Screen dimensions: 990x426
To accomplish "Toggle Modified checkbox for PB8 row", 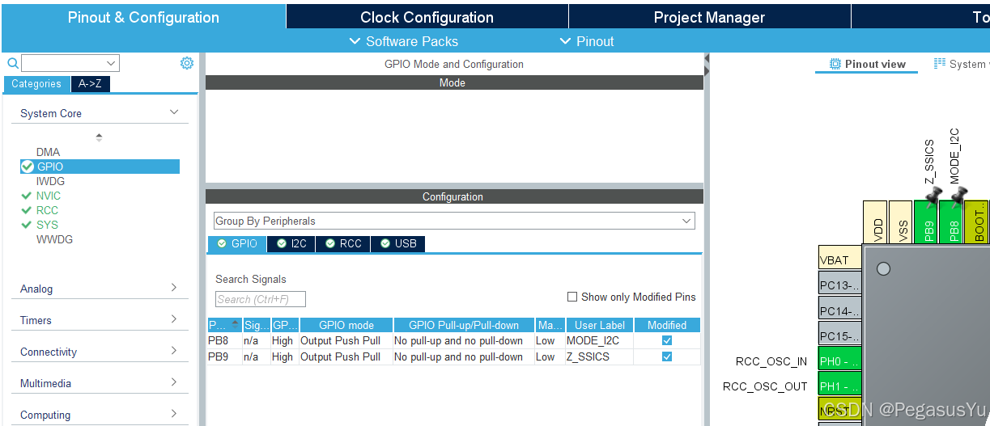I will pyautogui.click(x=667, y=340).
